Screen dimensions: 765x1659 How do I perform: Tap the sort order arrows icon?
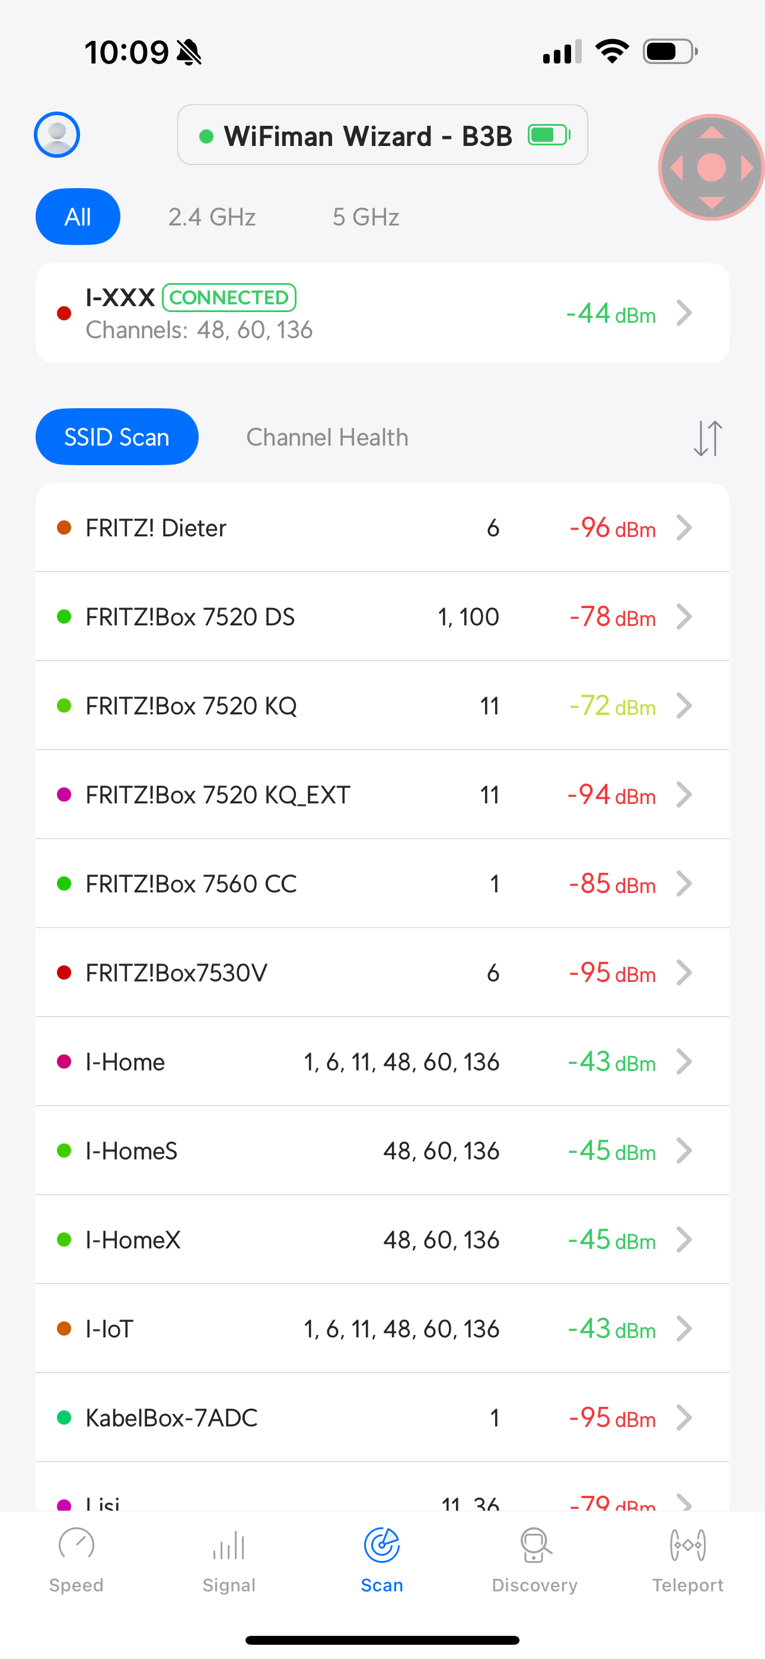(x=706, y=437)
